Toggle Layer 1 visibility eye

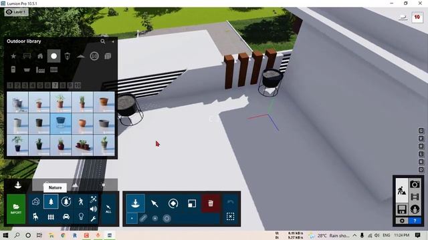click(x=9, y=12)
